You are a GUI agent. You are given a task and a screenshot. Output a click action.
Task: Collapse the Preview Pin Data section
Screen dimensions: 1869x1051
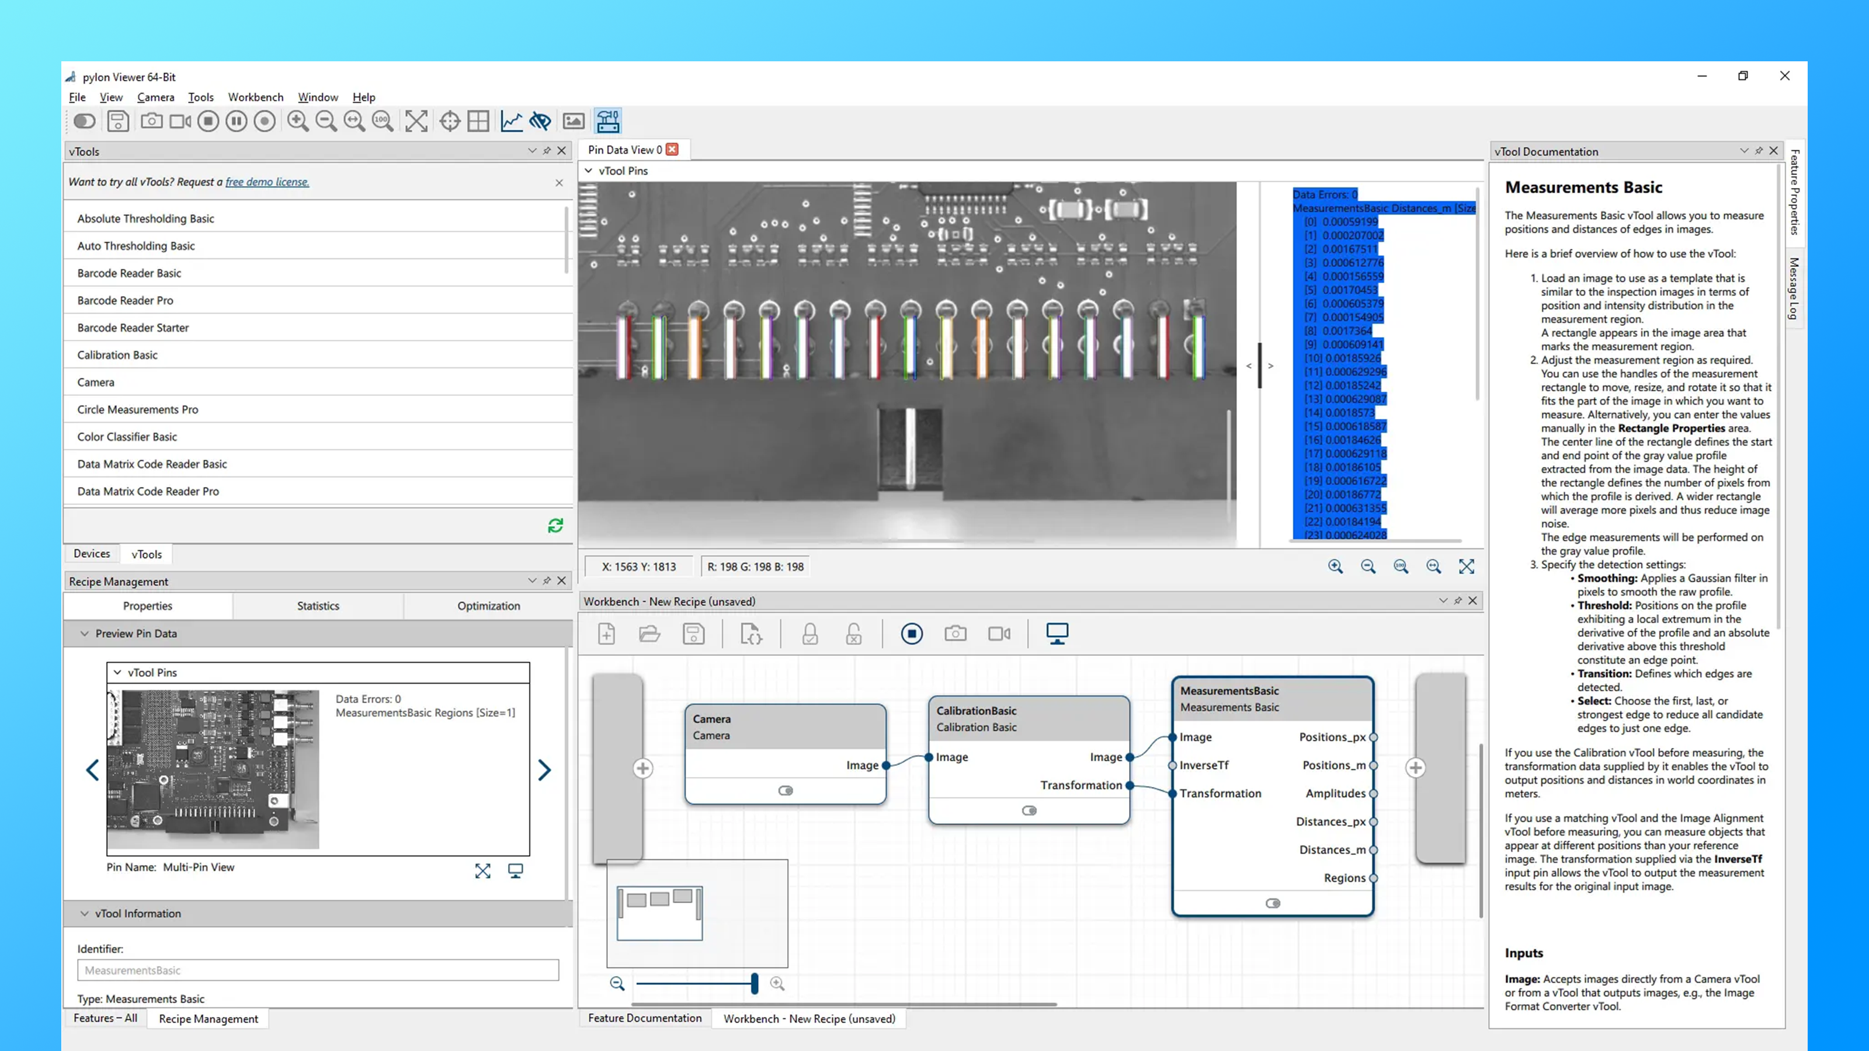[x=84, y=633]
